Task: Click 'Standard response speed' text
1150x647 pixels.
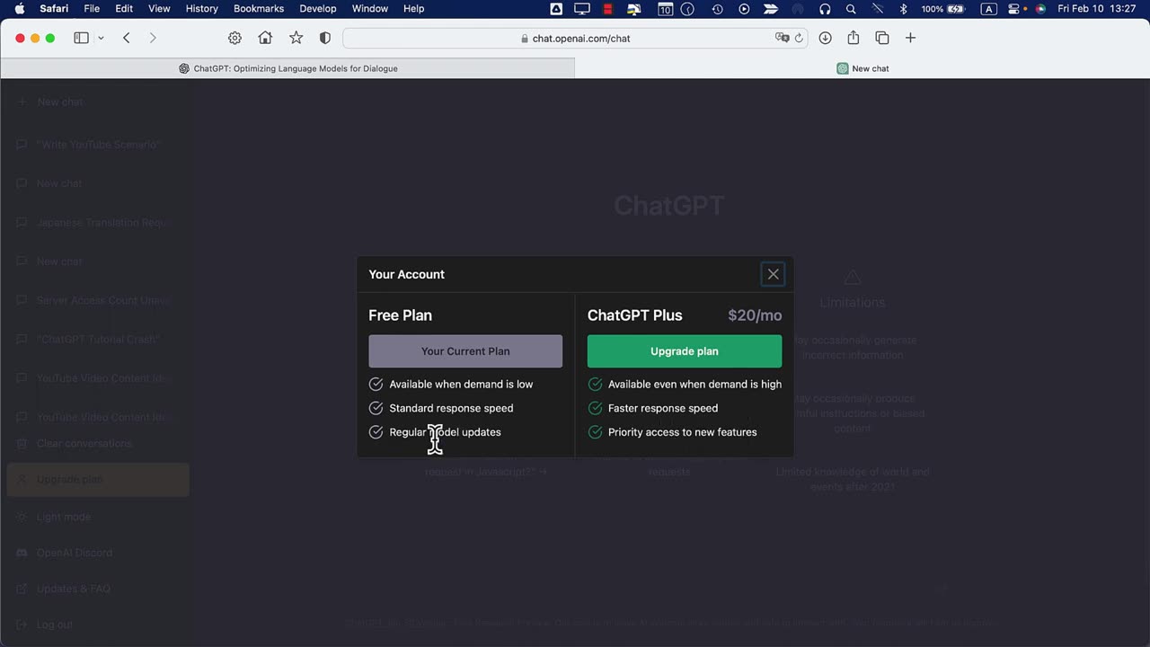Action: (451, 408)
